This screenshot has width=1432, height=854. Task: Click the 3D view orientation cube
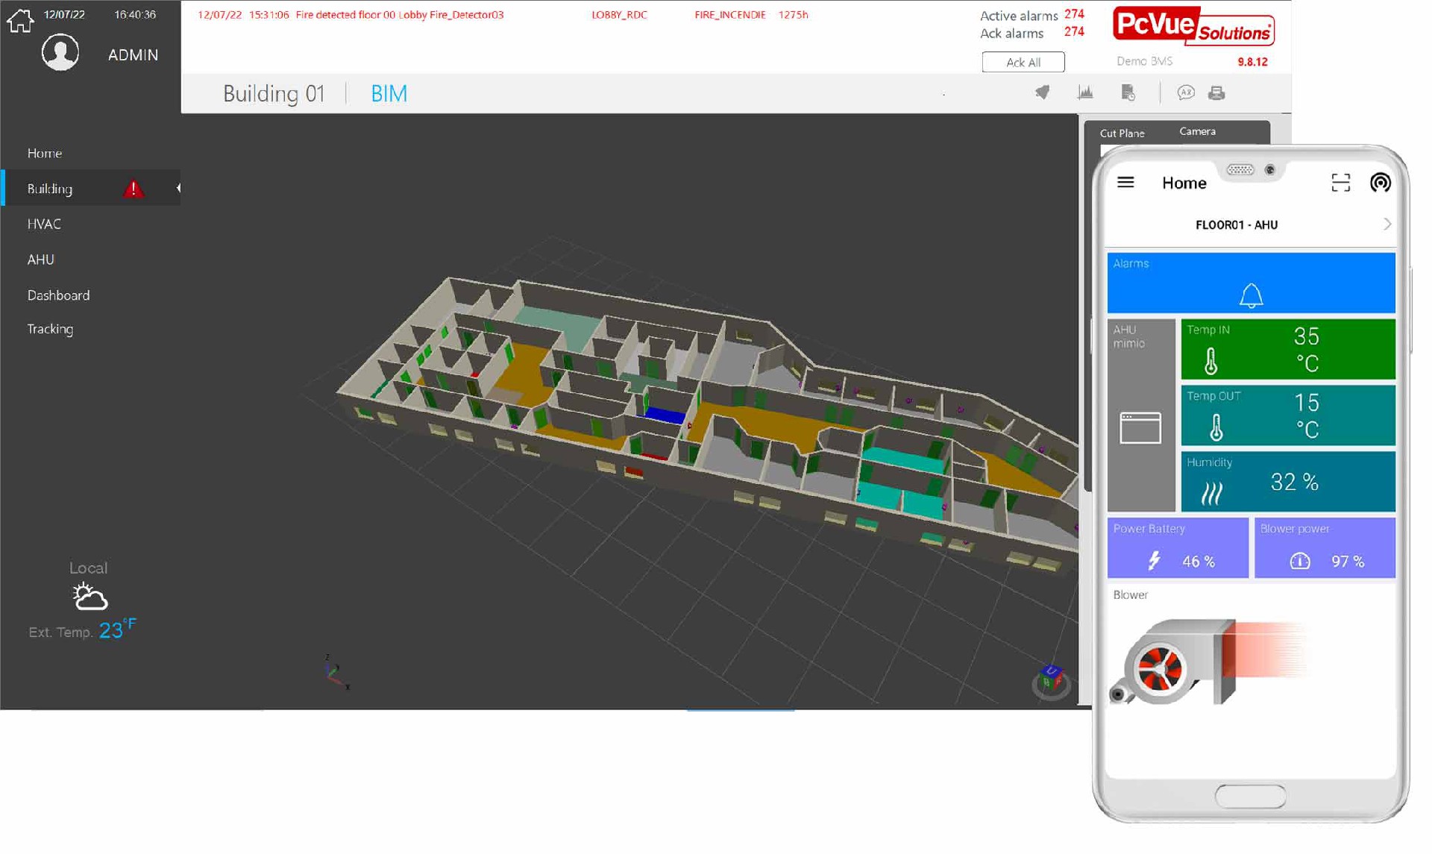coord(1051,680)
